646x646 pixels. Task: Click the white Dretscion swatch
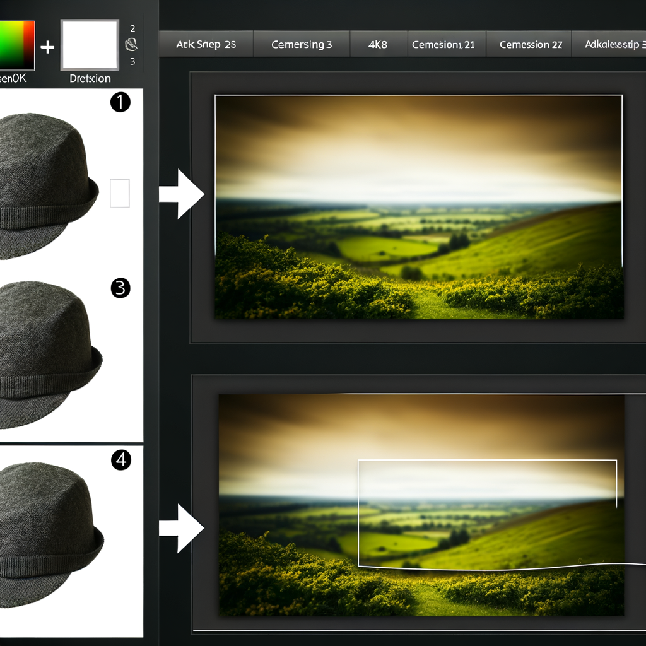click(x=90, y=45)
